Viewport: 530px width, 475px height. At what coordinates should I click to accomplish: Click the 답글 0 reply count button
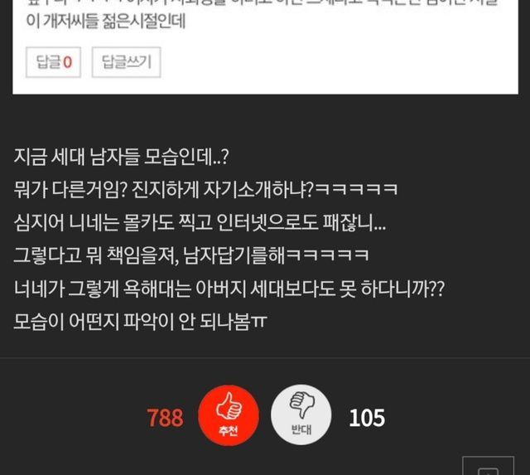(x=53, y=62)
